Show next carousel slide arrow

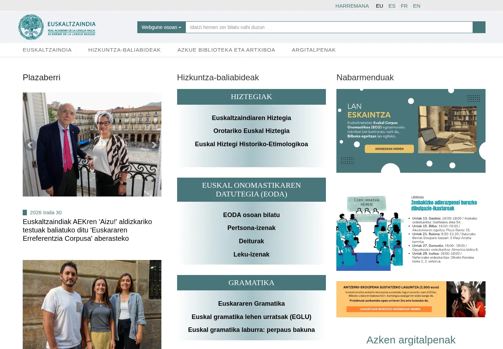[x=154, y=145]
